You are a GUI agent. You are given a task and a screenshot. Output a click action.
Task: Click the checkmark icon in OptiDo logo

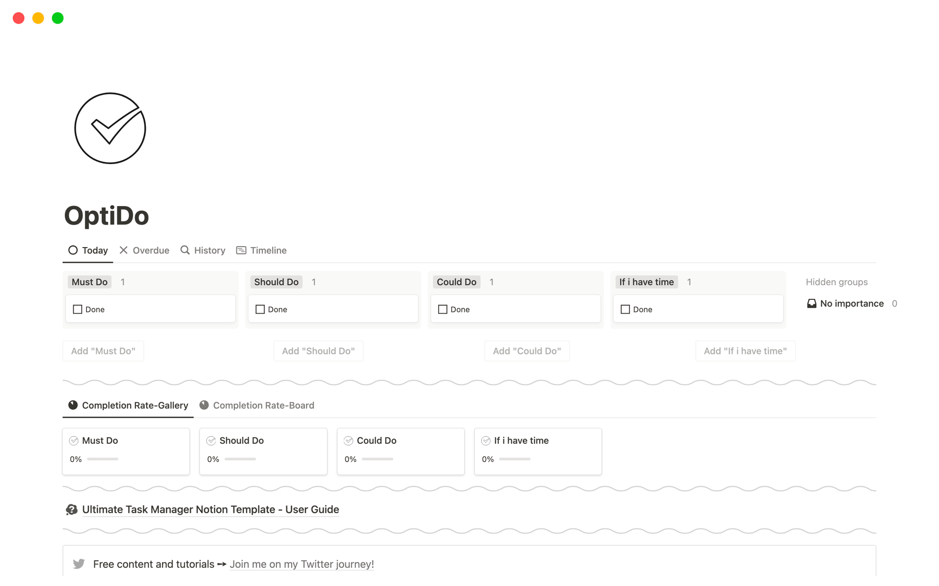click(x=110, y=128)
